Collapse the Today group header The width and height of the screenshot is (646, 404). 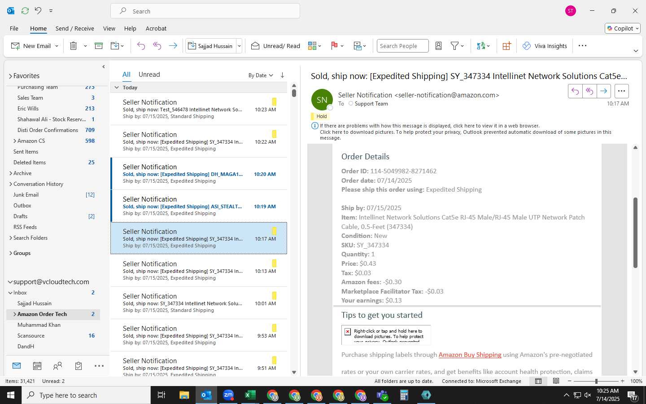click(117, 88)
